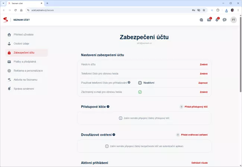Screen dimensions: 242x167
Task: Click the card icon beside Platby a předplatná
Action: [x=9, y=62]
